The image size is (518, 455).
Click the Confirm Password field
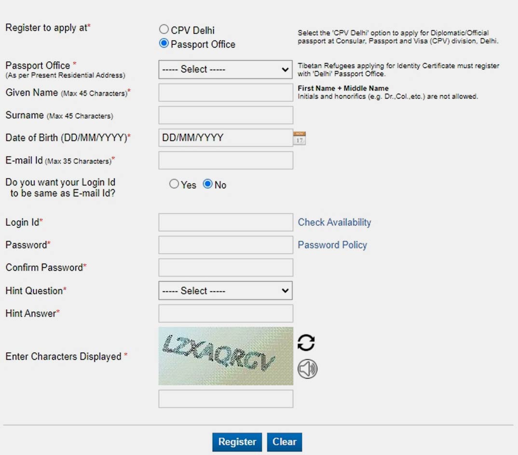pyautogui.click(x=225, y=268)
